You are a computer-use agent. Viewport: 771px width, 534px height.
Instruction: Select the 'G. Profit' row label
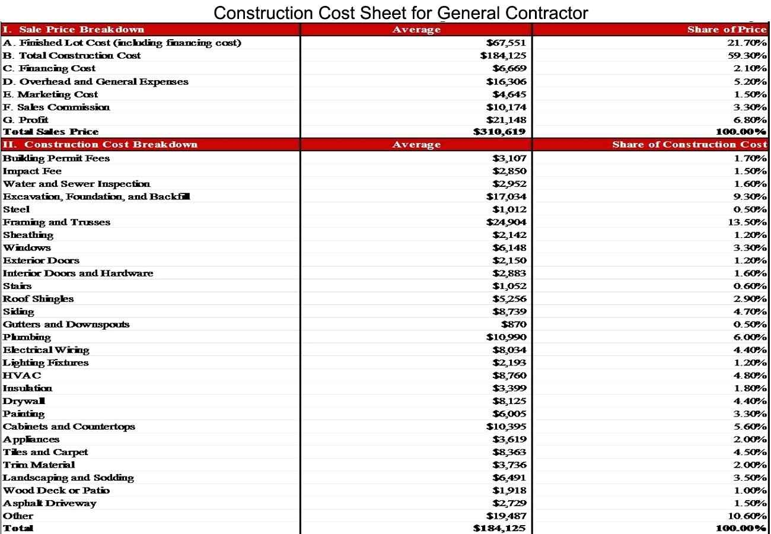tap(26, 120)
